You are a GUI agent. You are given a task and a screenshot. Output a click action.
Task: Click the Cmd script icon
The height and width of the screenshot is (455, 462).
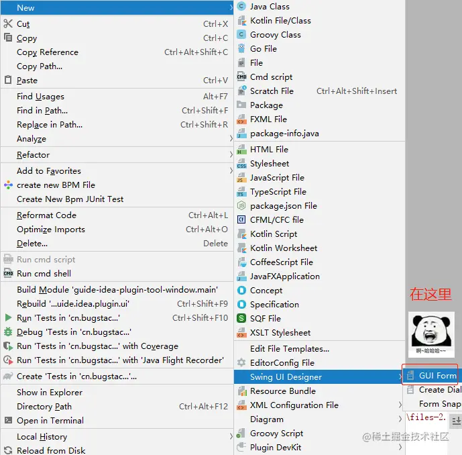coord(241,77)
